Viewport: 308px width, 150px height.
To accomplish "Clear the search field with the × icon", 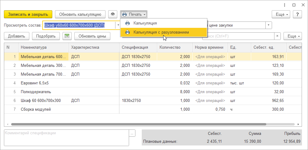I will coord(277,36).
